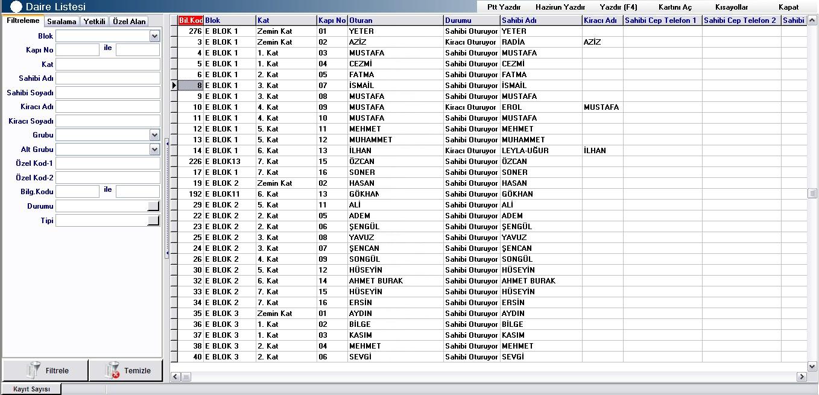Focus the Sahibi Adı input field
This screenshot has height=395, width=819.
coord(108,78)
